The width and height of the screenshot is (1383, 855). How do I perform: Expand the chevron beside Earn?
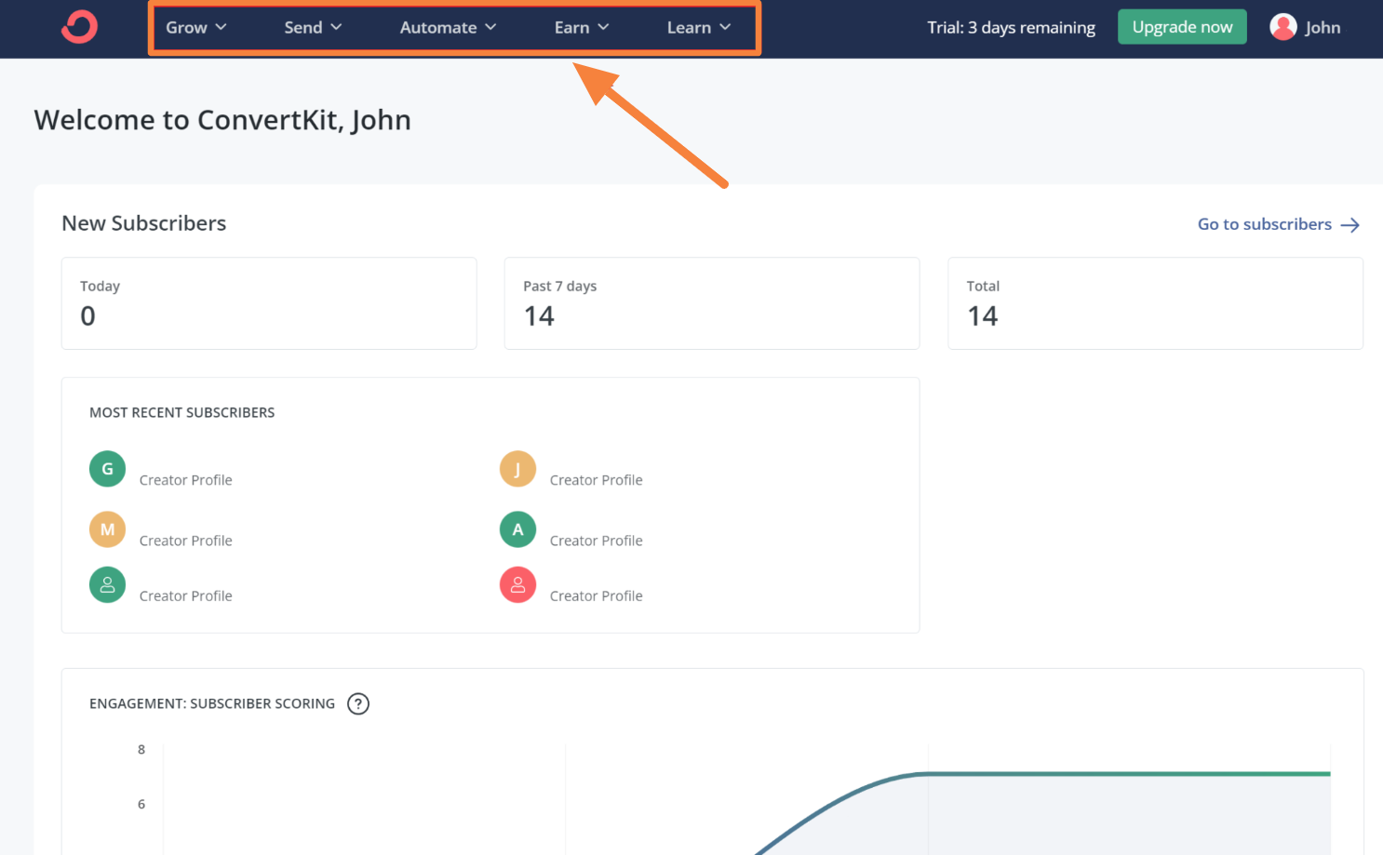click(604, 28)
